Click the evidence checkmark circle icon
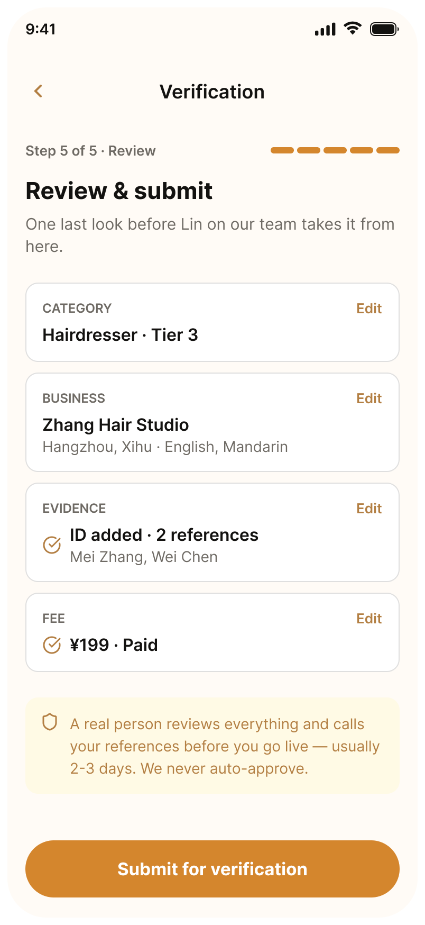The height and width of the screenshot is (925, 425). point(52,545)
